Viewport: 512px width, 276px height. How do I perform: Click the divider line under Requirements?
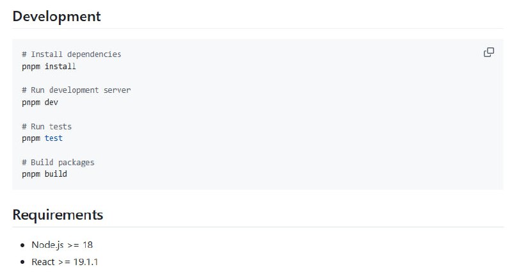(x=256, y=227)
